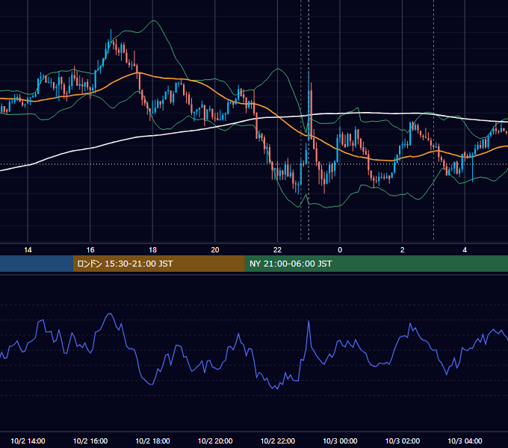
Task: Click the 10/2 16:00 date label
Action: pyautogui.click(x=90, y=441)
